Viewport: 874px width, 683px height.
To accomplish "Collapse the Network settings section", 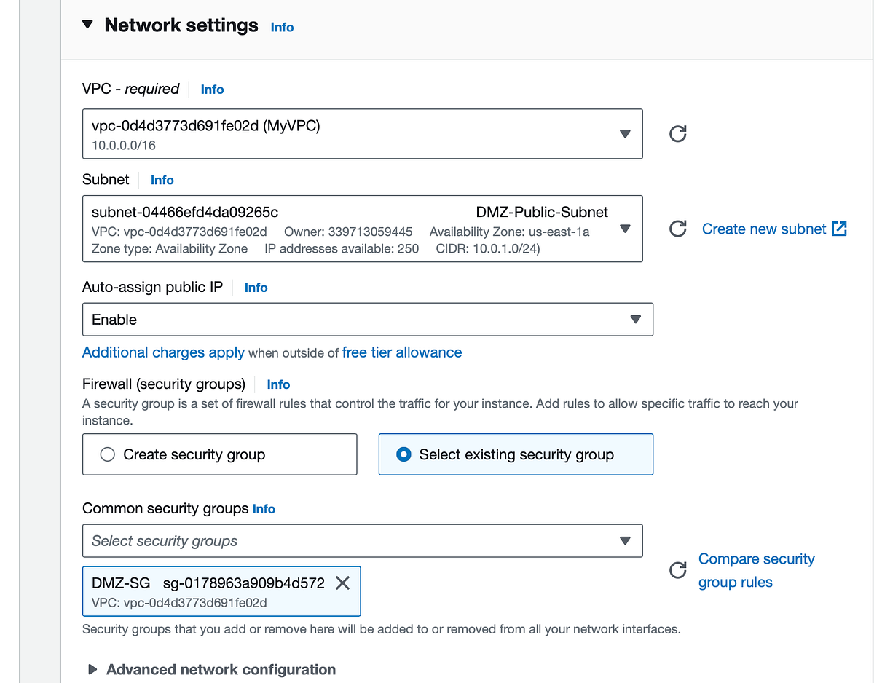I will point(87,24).
